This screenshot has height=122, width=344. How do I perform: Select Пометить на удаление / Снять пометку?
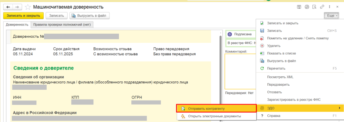(x=300, y=38)
